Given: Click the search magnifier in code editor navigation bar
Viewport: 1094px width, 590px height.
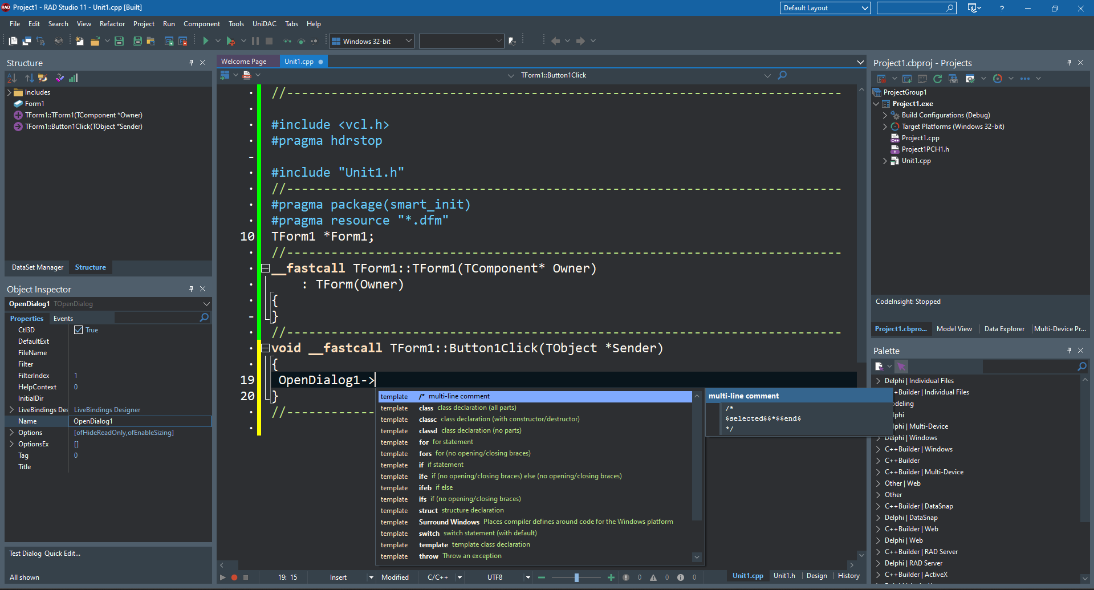Looking at the screenshot, I should tap(782, 75).
